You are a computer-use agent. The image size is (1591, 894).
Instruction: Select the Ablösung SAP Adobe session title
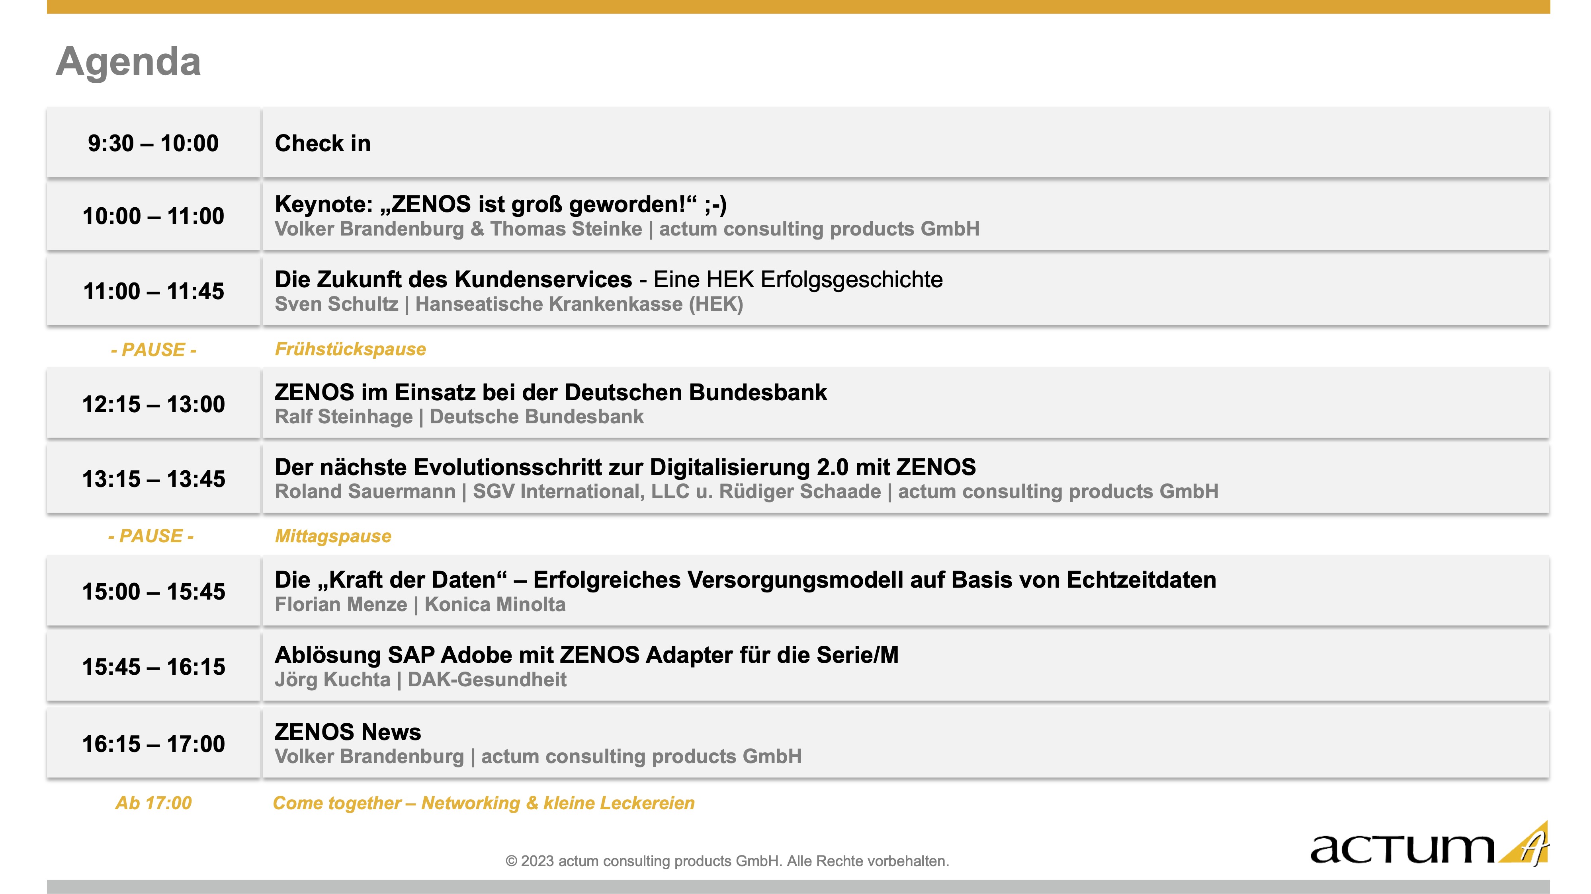(x=586, y=655)
